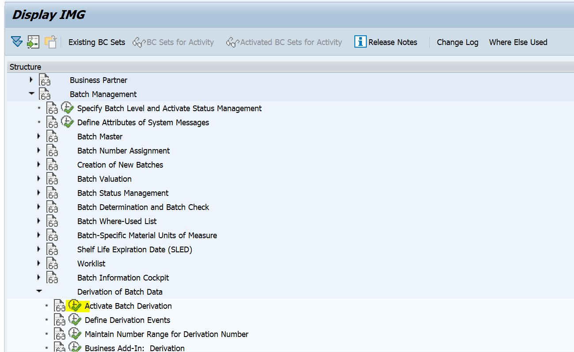
Task: Open documentation for Define Attributes of System Messages
Action: (52, 122)
